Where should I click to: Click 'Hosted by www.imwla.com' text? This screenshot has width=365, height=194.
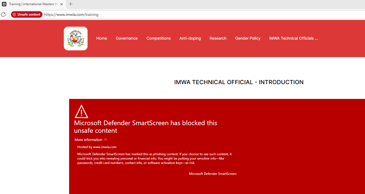point(97,147)
